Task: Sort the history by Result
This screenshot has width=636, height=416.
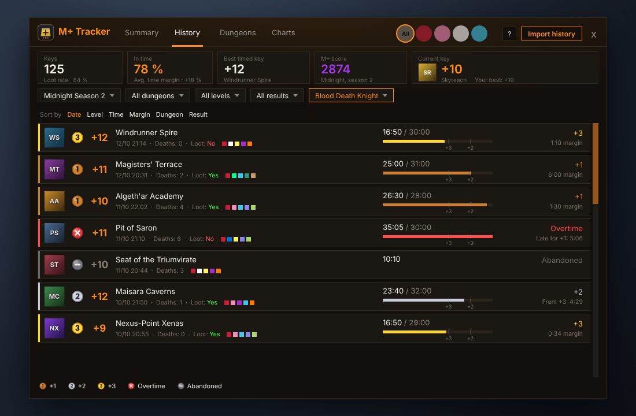Action: pyautogui.click(x=198, y=115)
